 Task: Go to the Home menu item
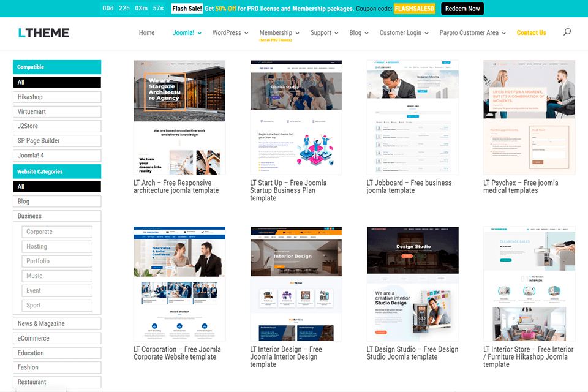[x=146, y=32]
